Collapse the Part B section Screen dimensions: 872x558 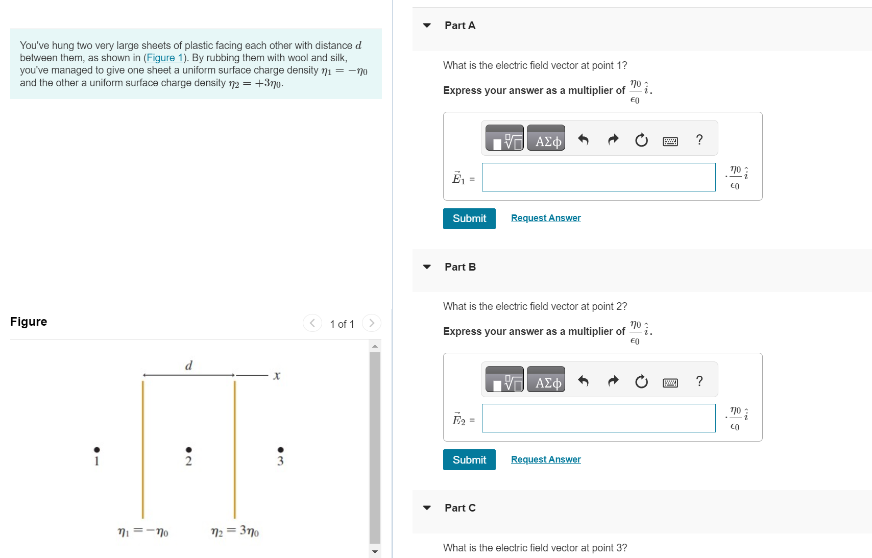click(427, 266)
